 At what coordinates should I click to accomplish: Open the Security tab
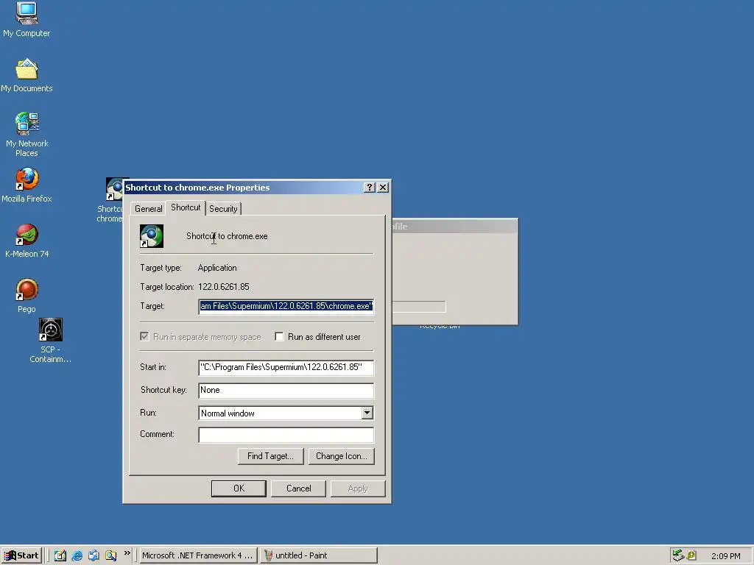[x=223, y=208]
